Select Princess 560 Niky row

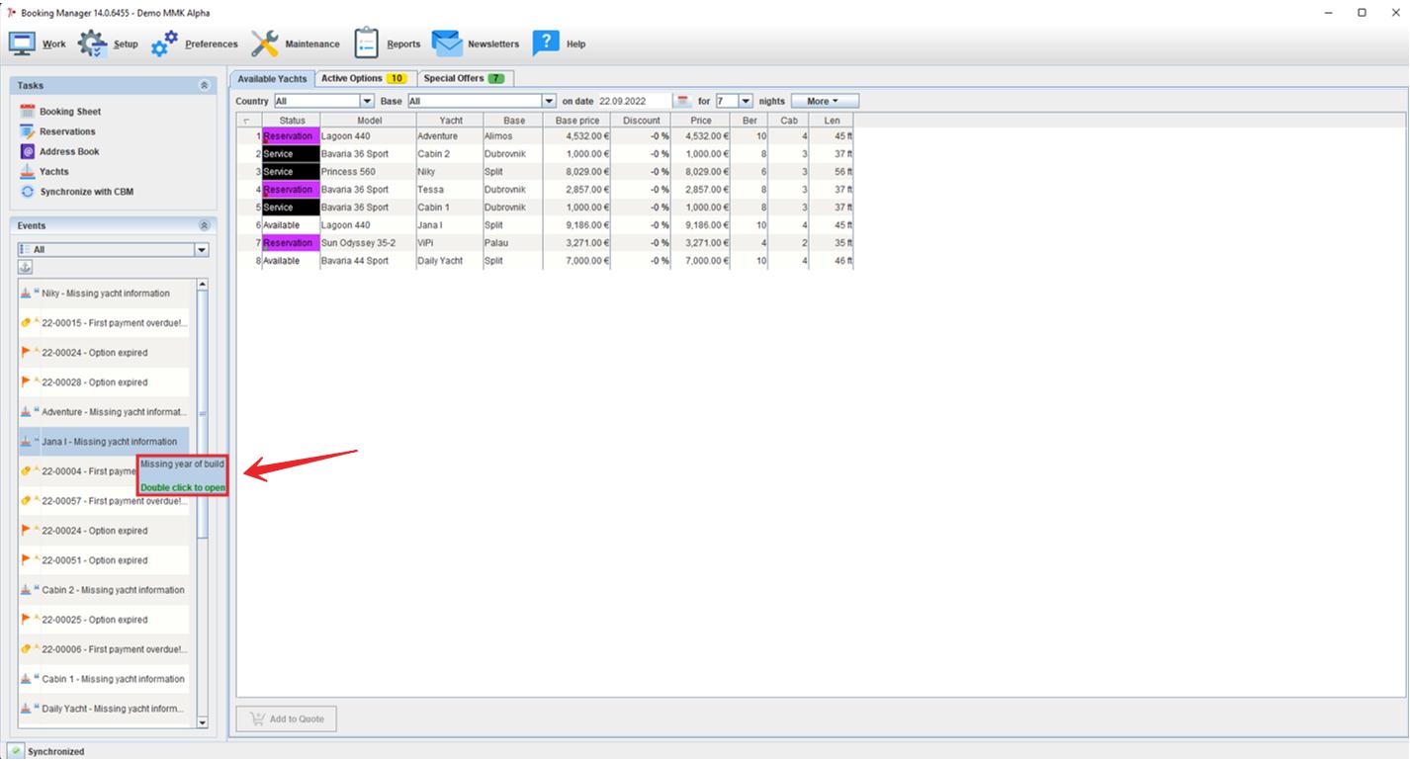click(x=544, y=172)
